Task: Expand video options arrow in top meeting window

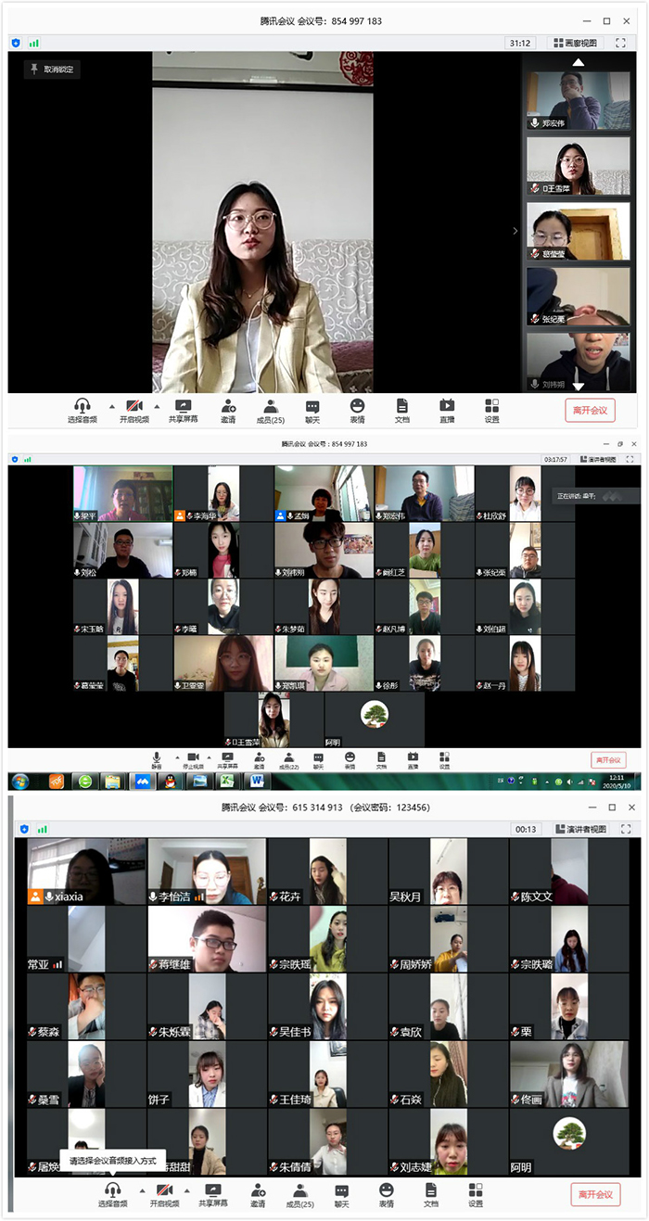Action: coord(156,406)
